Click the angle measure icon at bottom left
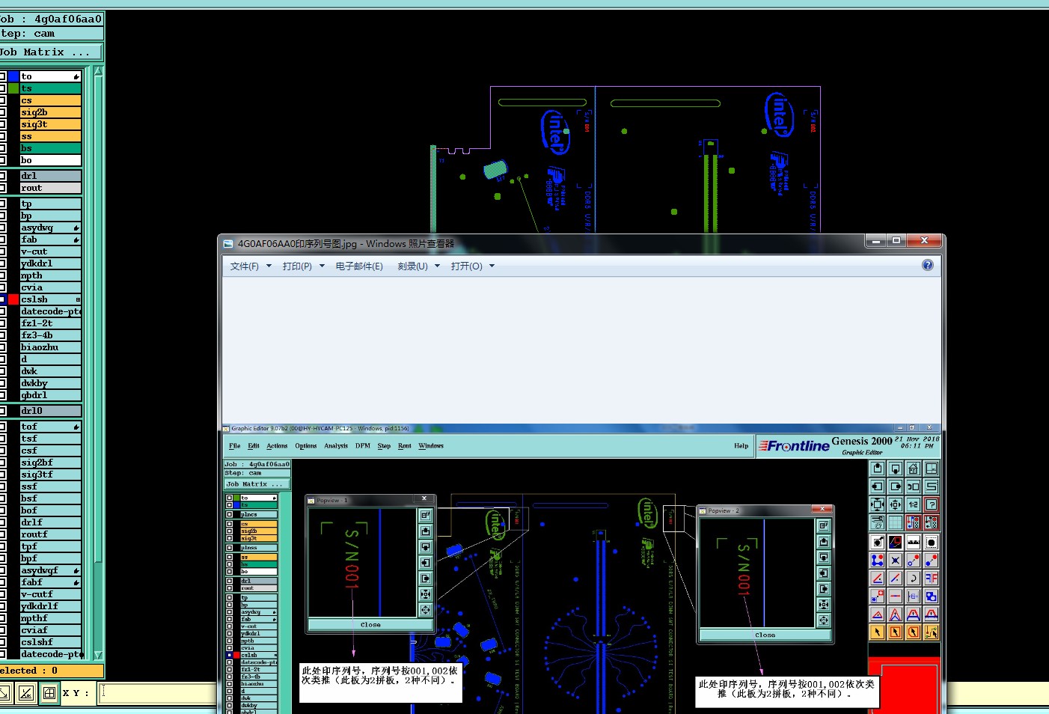 coord(26,693)
